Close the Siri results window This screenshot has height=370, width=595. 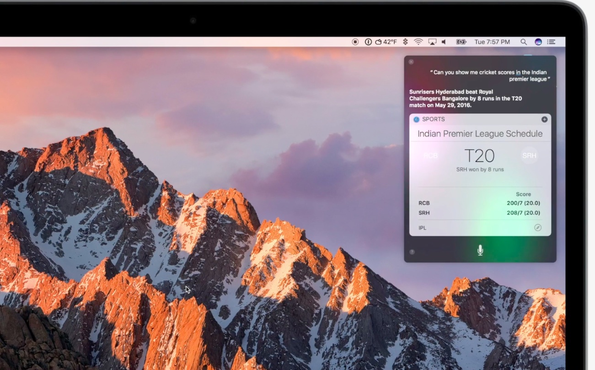pyautogui.click(x=411, y=62)
